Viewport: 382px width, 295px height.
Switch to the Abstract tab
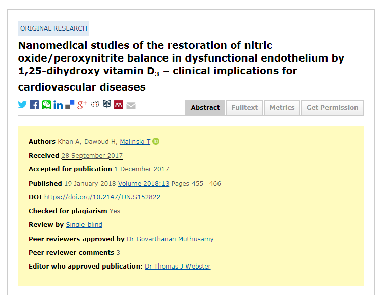click(x=205, y=107)
